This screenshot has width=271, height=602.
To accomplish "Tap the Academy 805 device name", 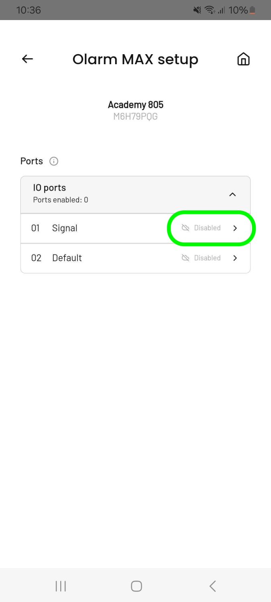I will click(x=136, y=105).
